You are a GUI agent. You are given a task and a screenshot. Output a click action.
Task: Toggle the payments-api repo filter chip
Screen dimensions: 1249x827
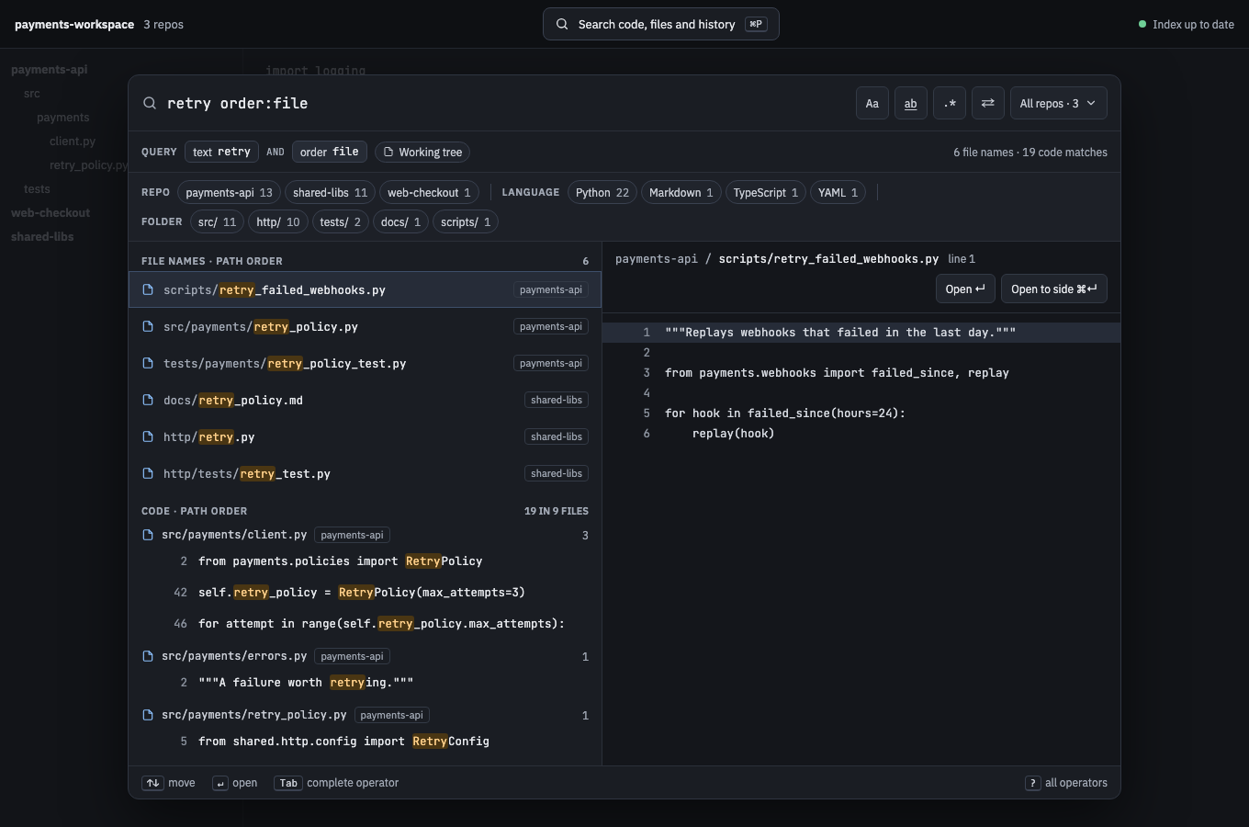click(230, 193)
